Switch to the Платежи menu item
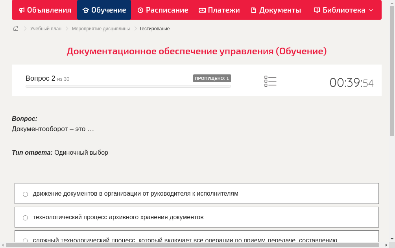This screenshot has height=248, width=395. pyautogui.click(x=219, y=10)
